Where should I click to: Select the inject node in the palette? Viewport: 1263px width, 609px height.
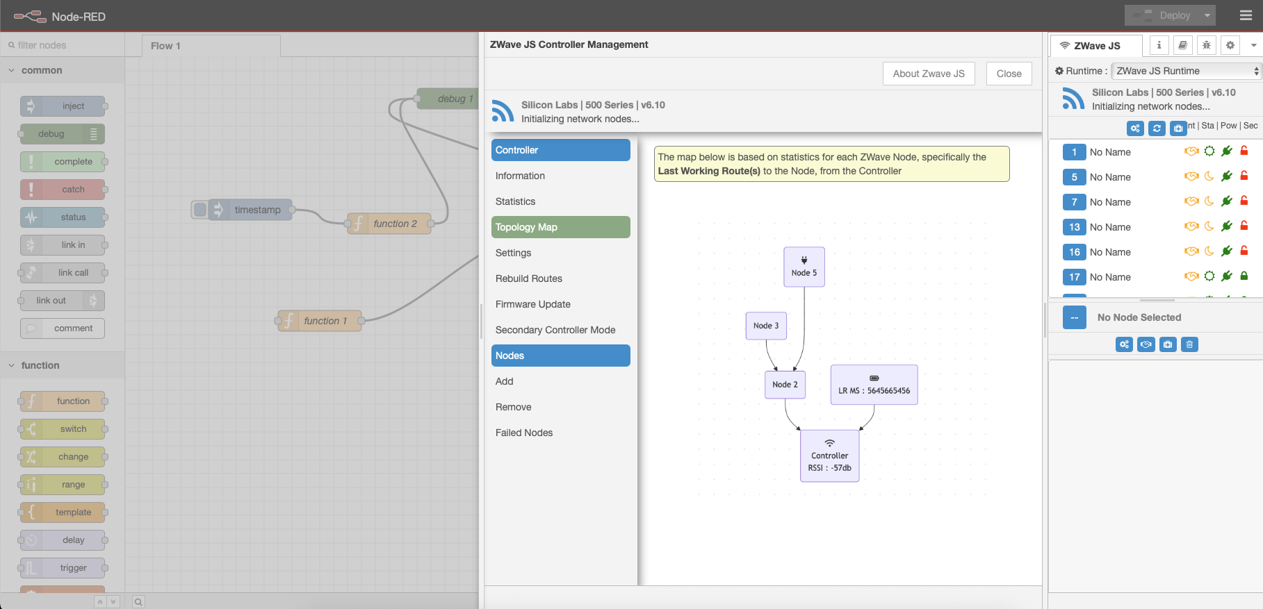coord(63,106)
